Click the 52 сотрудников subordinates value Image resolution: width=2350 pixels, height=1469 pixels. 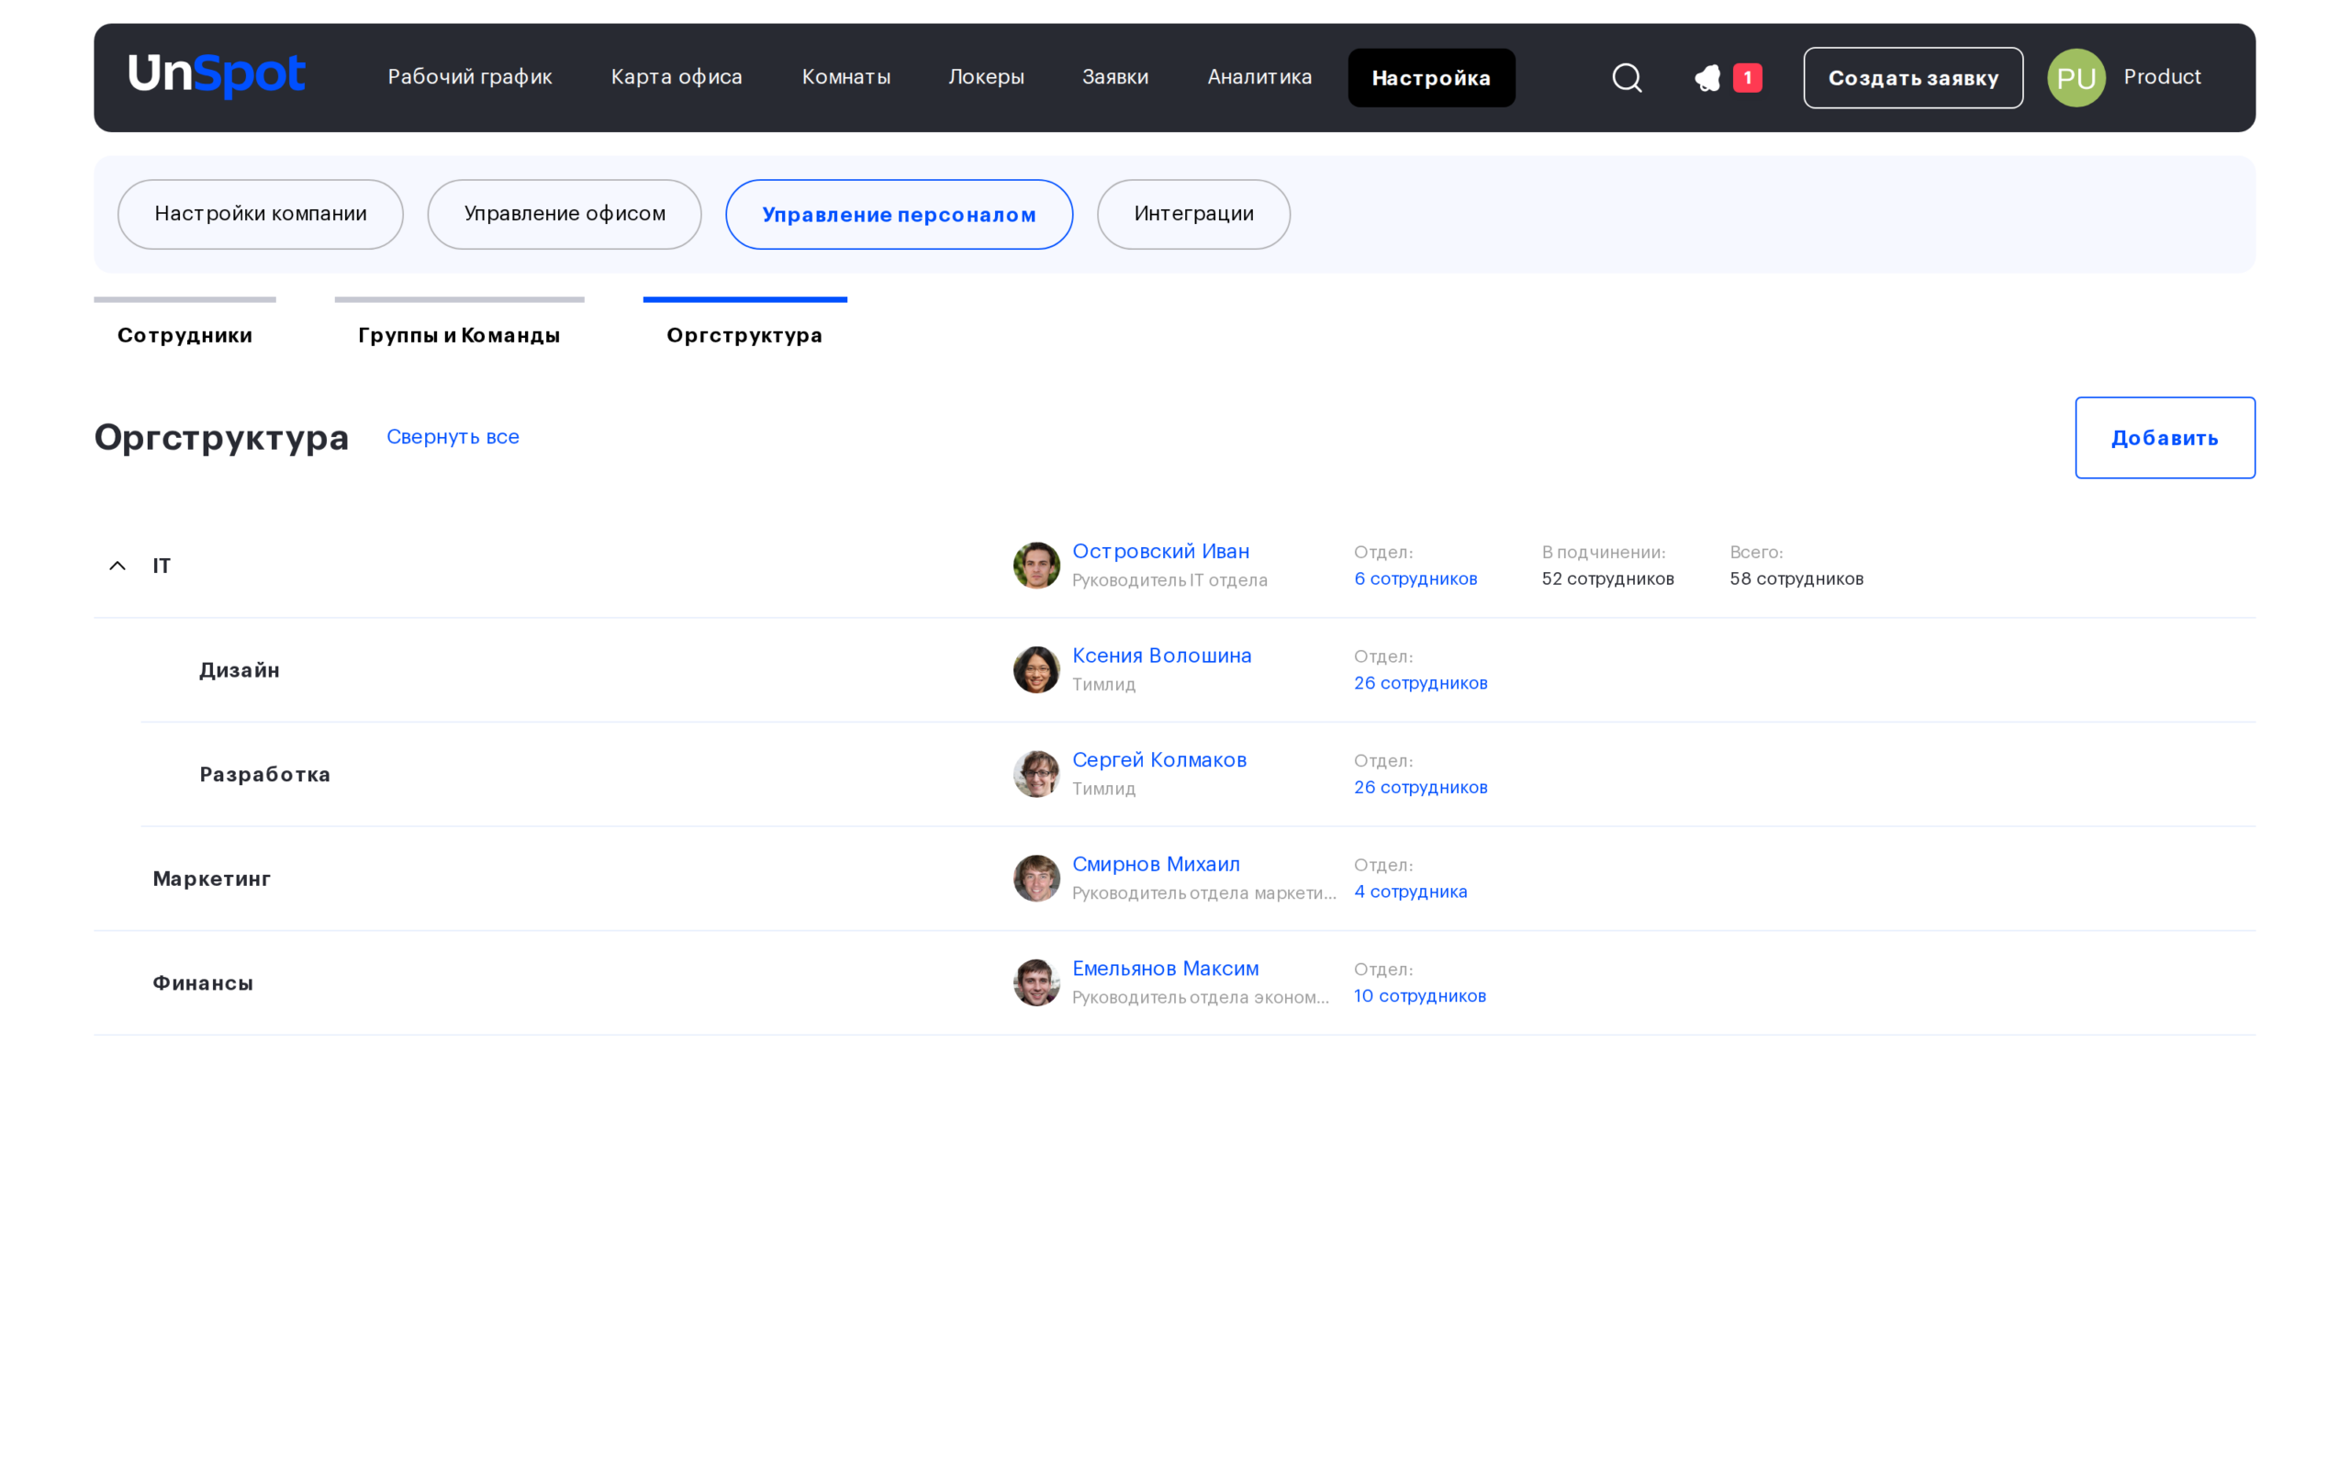point(1608,578)
